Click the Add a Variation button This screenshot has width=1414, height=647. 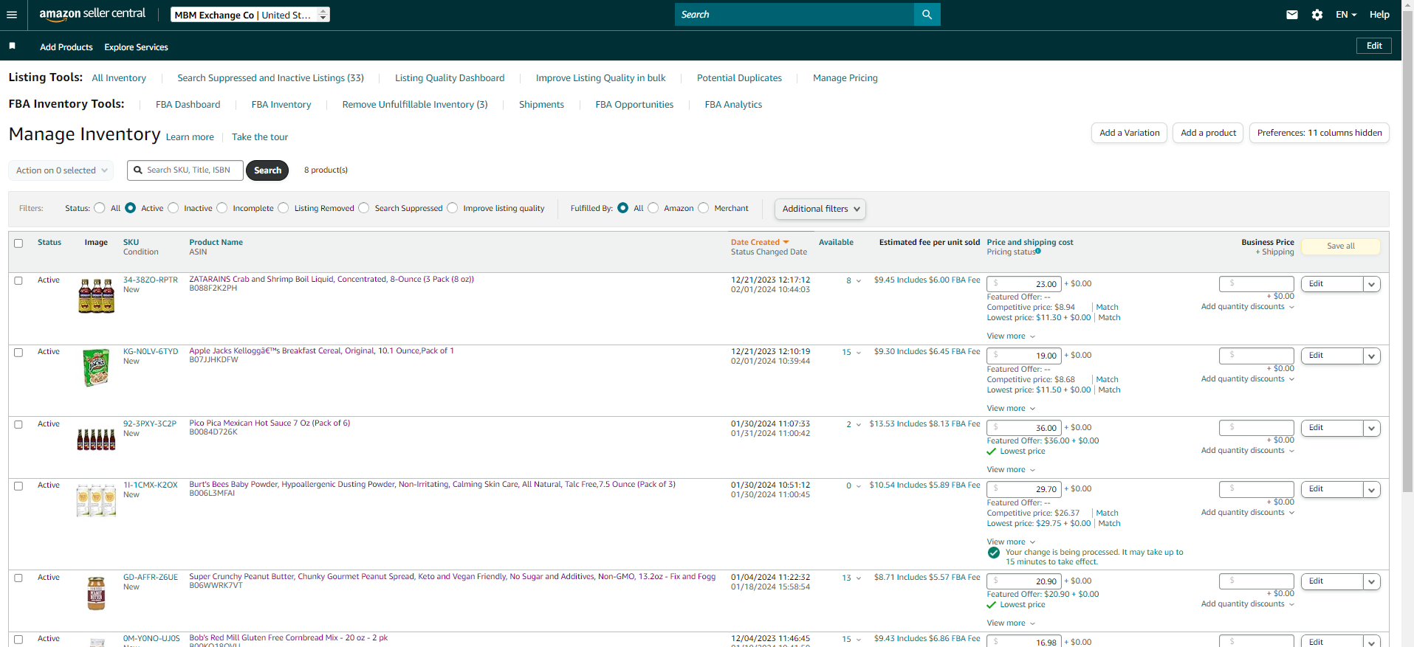[x=1129, y=133]
